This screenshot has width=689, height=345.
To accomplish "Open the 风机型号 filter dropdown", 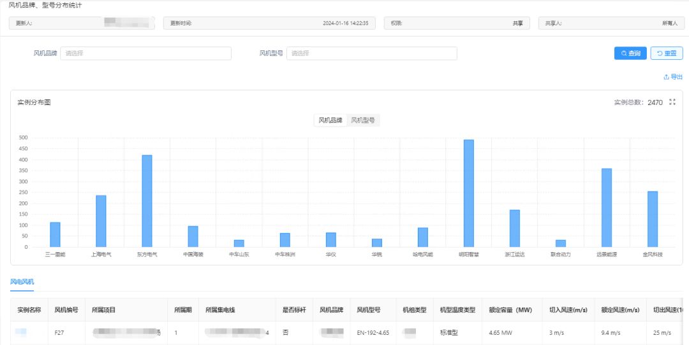I will click(372, 53).
